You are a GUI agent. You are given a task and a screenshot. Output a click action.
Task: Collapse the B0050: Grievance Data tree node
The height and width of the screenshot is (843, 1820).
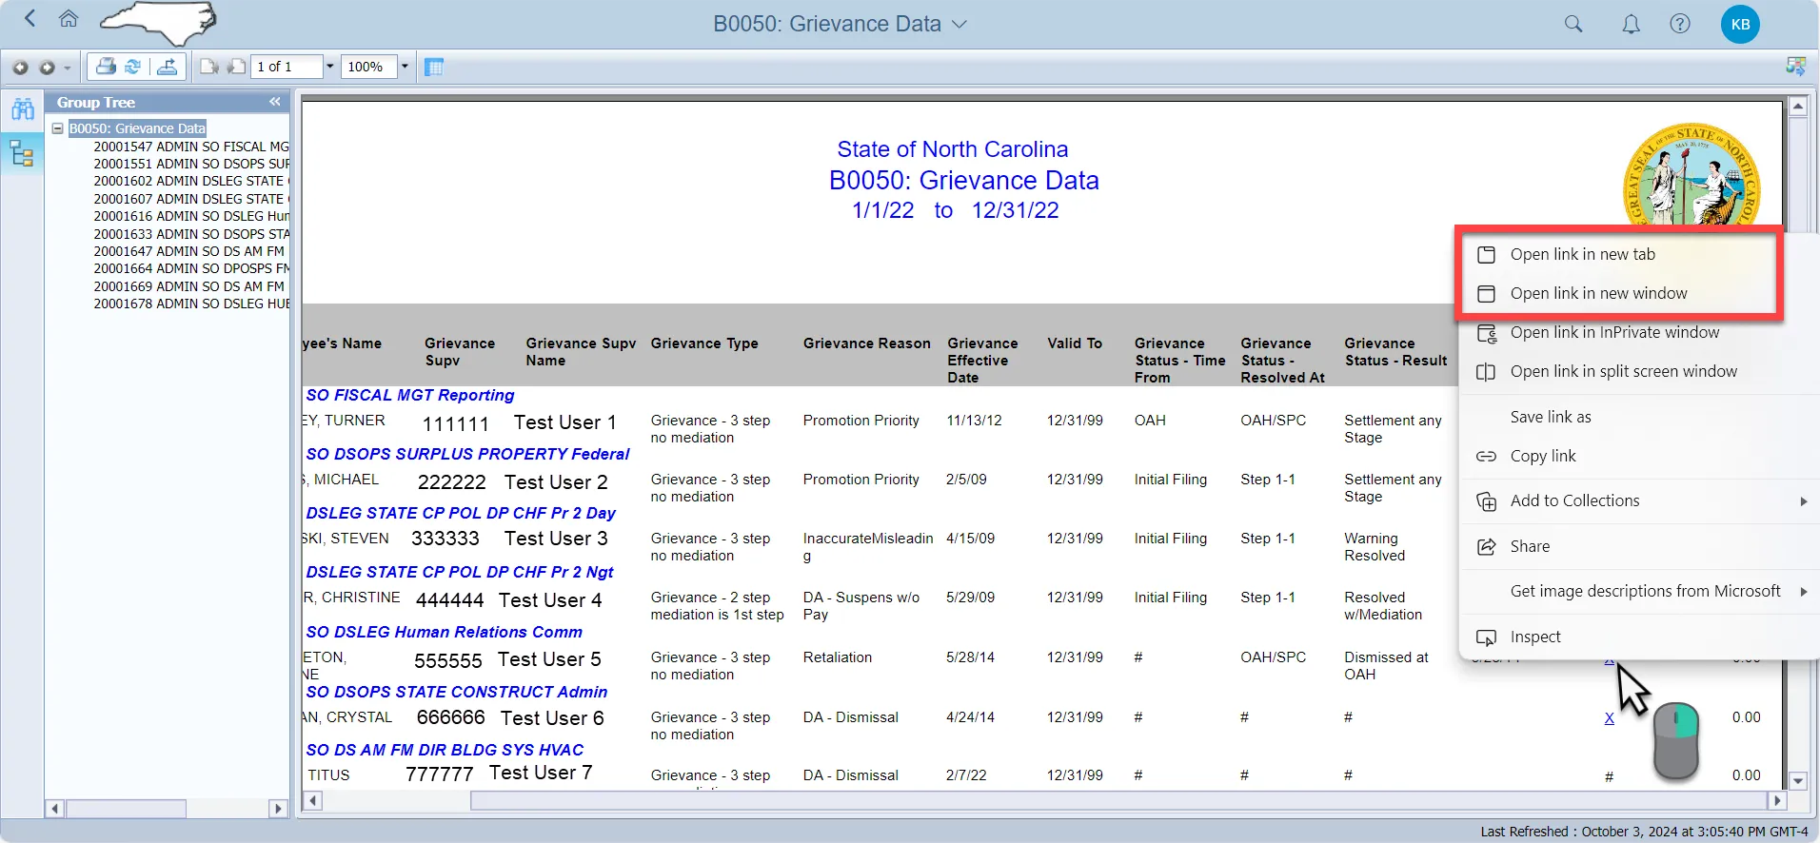click(57, 128)
